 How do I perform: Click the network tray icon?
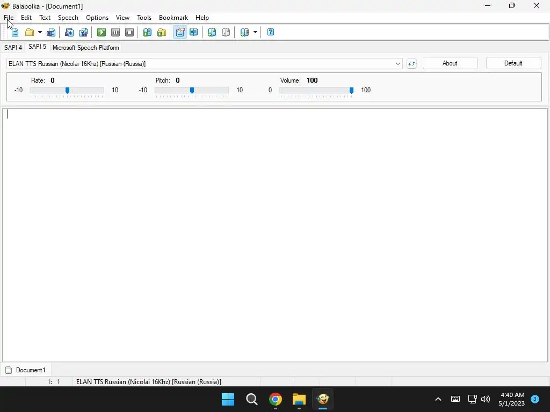click(x=472, y=399)
